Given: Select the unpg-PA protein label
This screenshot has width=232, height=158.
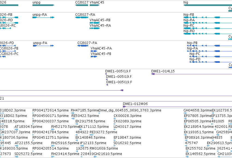Looking at the screenshot, I should pos(40,43).
